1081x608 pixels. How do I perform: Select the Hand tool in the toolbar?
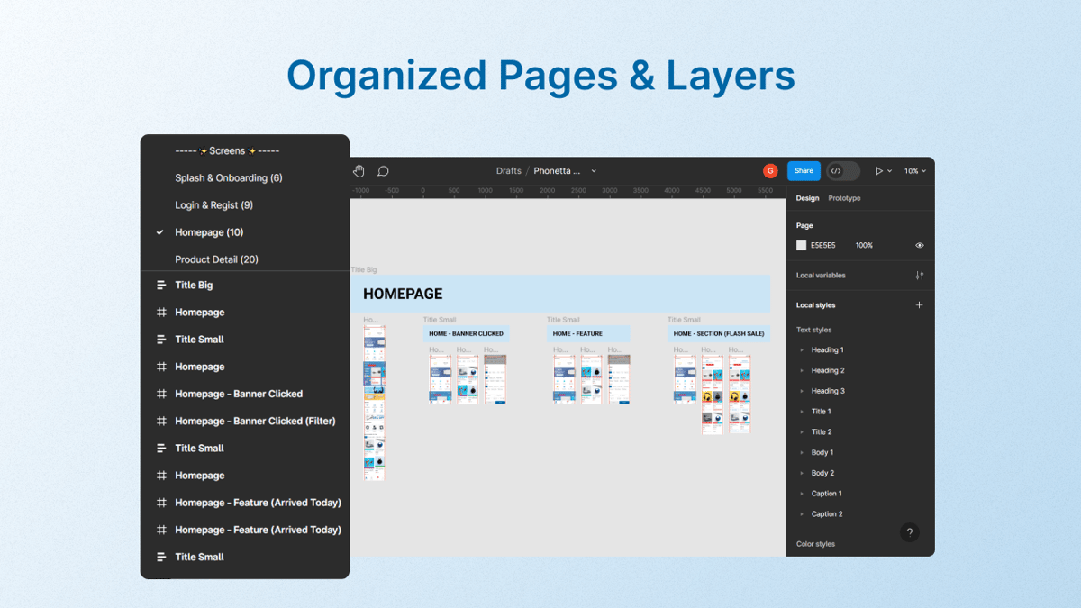coord(359,170)
